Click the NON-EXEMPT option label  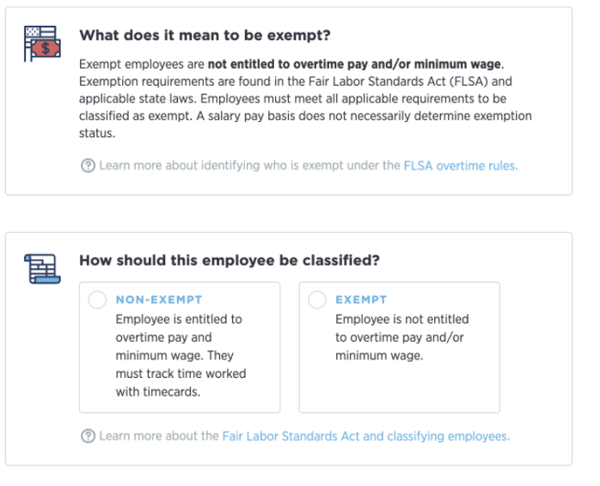tap(159, 300)
